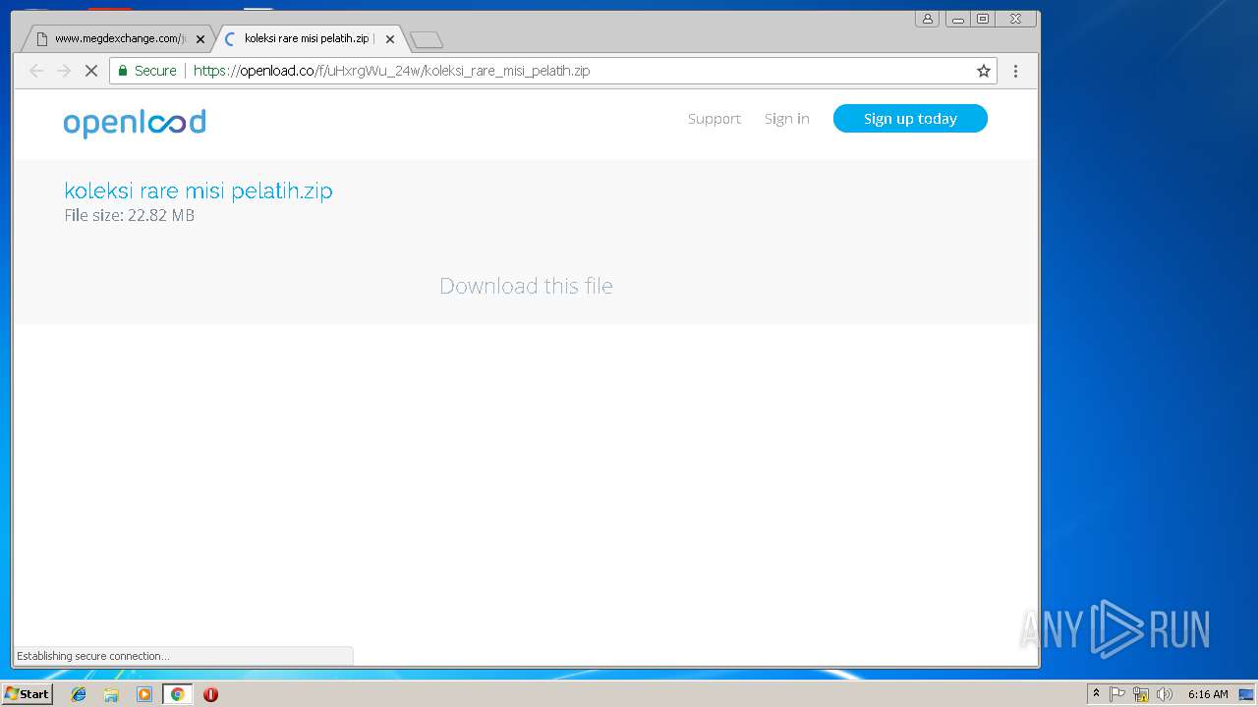Click the Show desktop button

pos(1247,694)
